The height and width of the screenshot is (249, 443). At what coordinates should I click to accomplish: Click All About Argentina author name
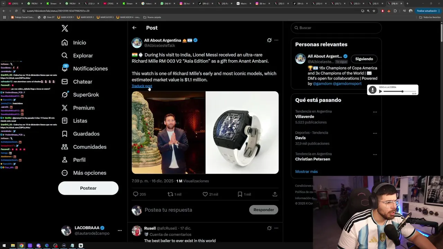pos(163,40)
